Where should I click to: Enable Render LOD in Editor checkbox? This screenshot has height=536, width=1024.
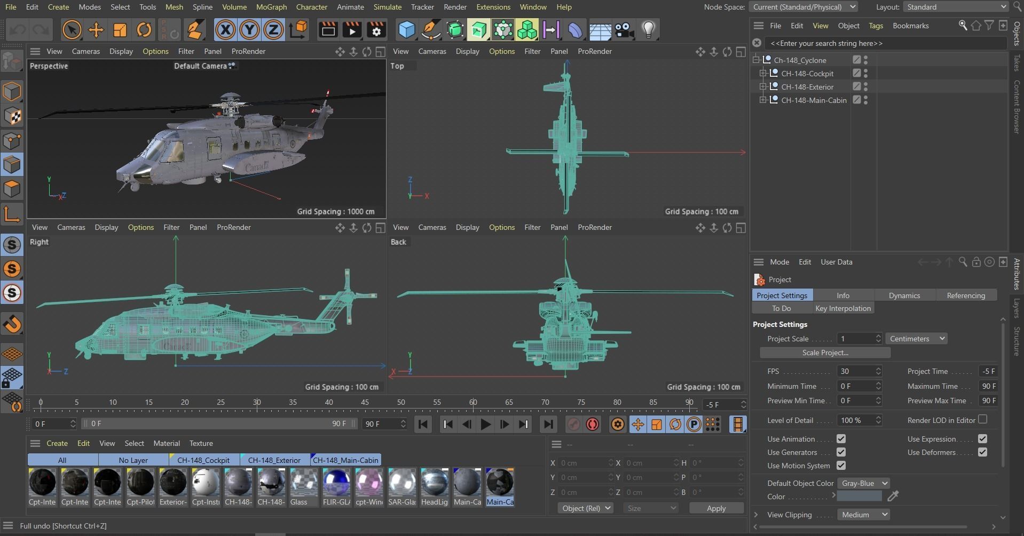pos(982,420)
